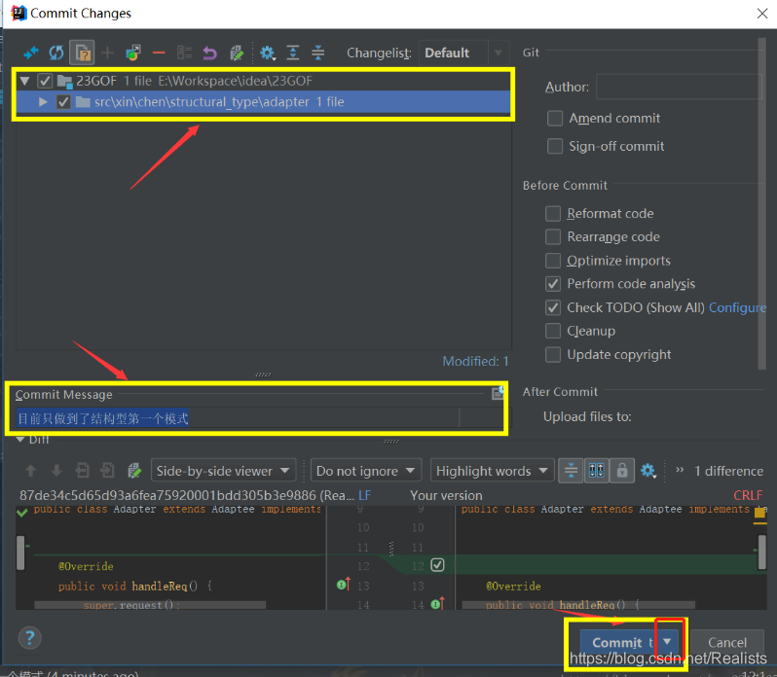Open the Highlight words dropdown

click(492, 471)
